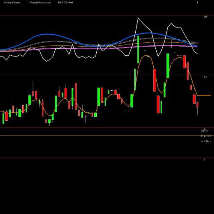Viewport: 214px width, 214px height.
Task: Click the "in 5 Days" text
Action: click(205, 141)
